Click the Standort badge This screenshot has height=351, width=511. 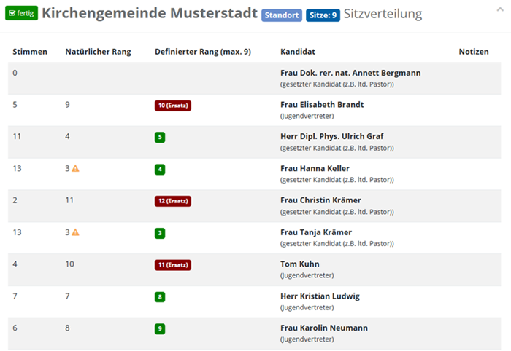tap(282, 15)
